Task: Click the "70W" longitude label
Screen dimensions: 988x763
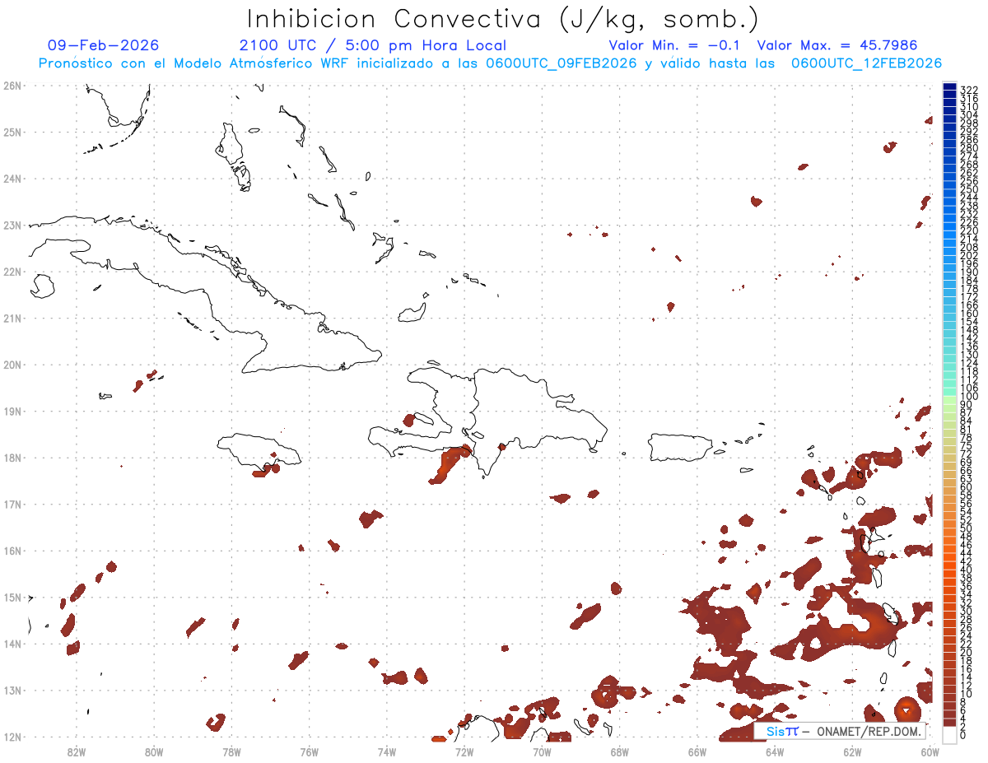Action: pyautogui.click(x=542, y=751)
